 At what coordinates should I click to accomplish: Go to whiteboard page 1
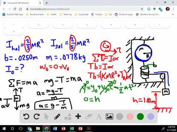(14, 25)
